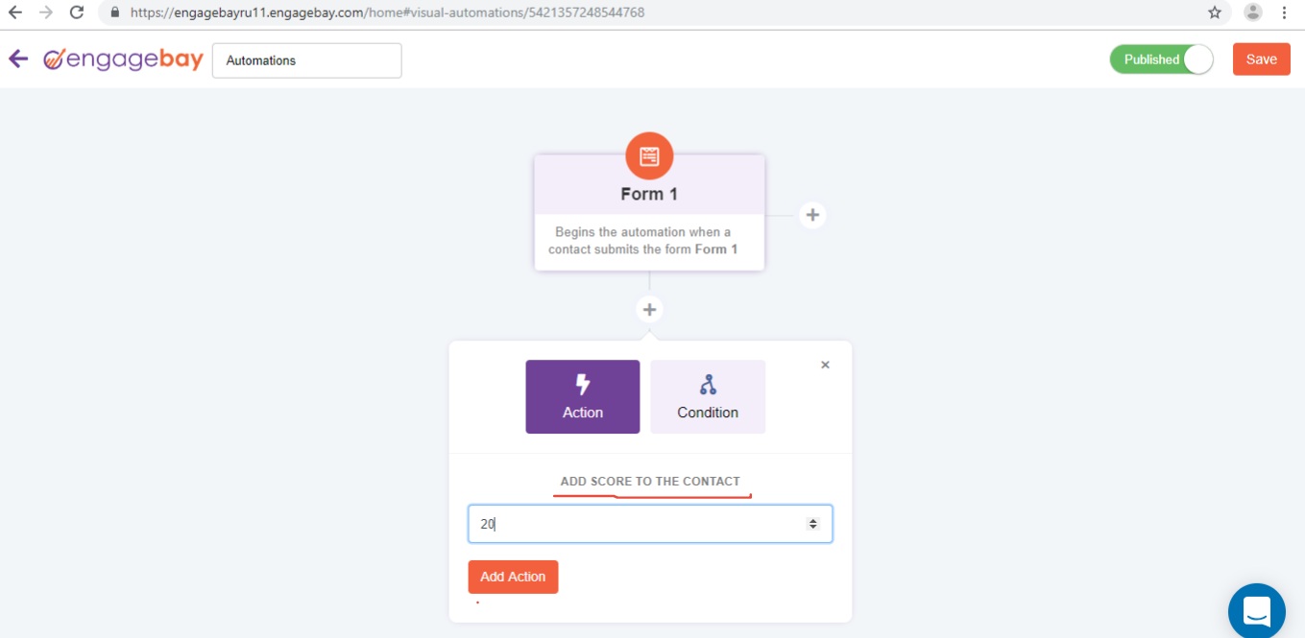The height and width of the screenshot is (638, 1305).
Task: Toggle the Published switch
Action: pyautogui.click(x=1161, y=59)
